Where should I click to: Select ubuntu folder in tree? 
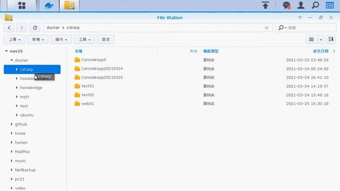coord(27,115)
